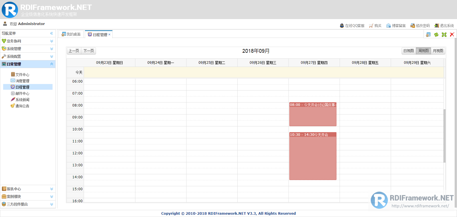Expand the 系统管理 section arrow
This screenshot has width=457, height=217.
pos(52,49)
